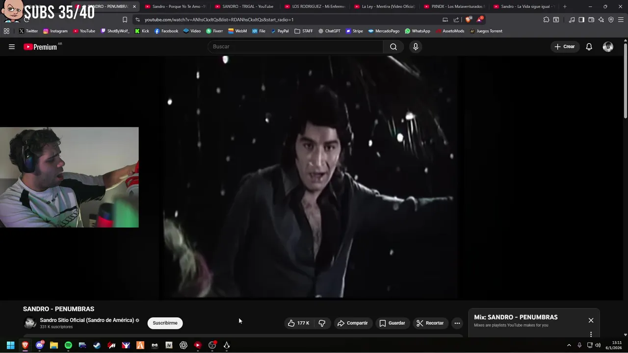Open the MercadoPago bookmark
628x353 pixels.
[x=384, y=31]
